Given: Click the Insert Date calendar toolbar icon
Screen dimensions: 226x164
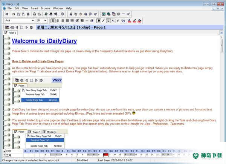Looking at the screenshot, I should coord(114,14).
